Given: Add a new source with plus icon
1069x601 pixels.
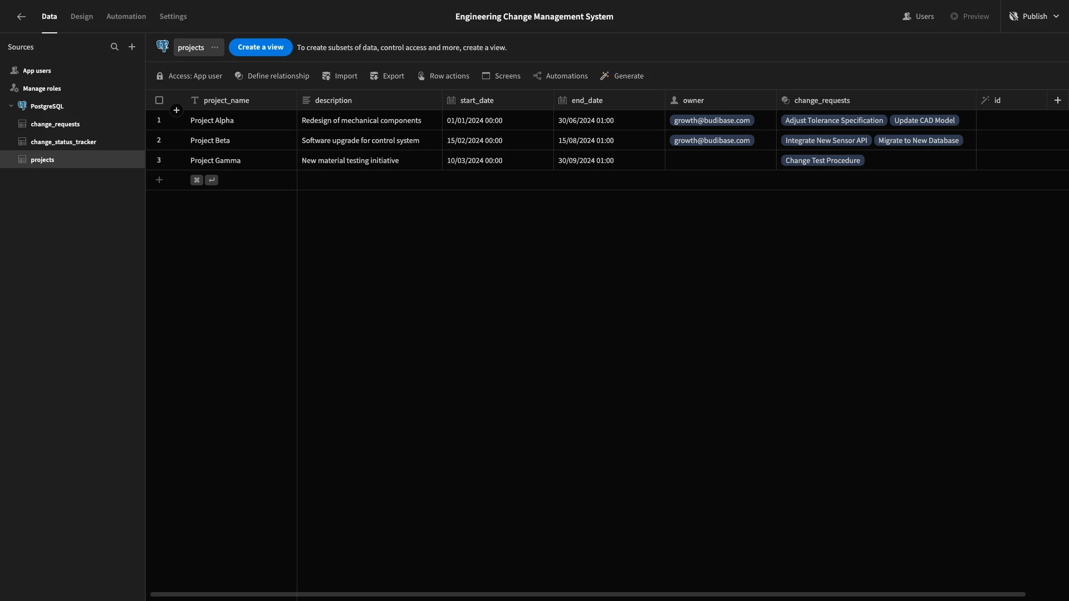Looking at the screenshot, I should tap(132, 47).
